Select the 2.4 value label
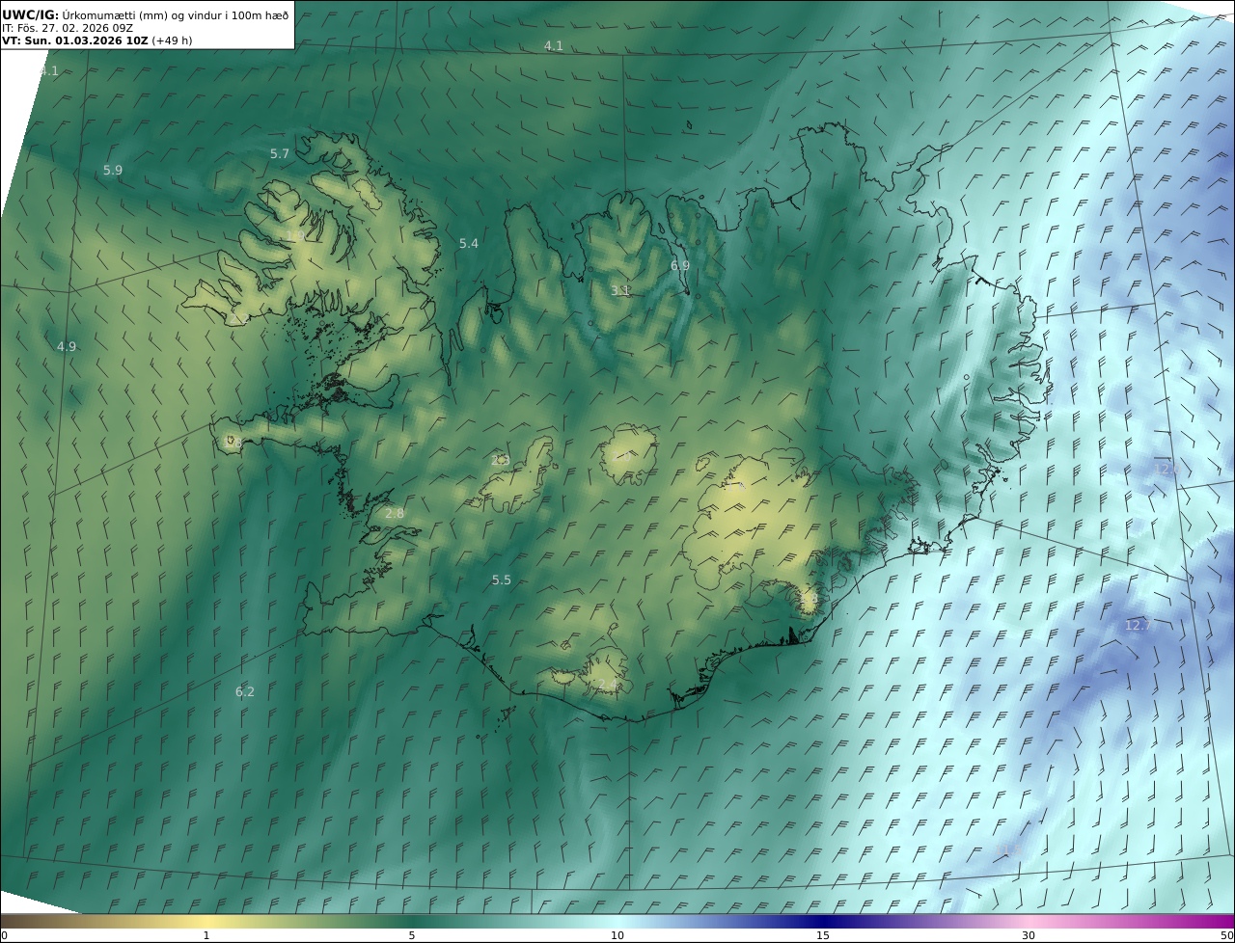This screenshot has width=1235, height=943. click(x=606, y=686)
